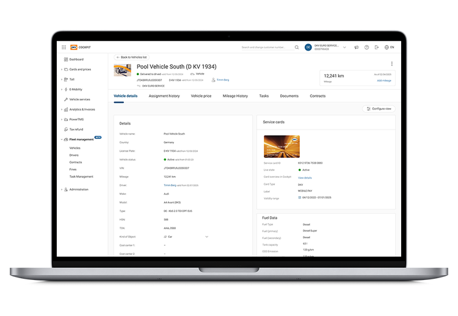
Task: Click Back to Vehicles list button
Action: (132, 57)
